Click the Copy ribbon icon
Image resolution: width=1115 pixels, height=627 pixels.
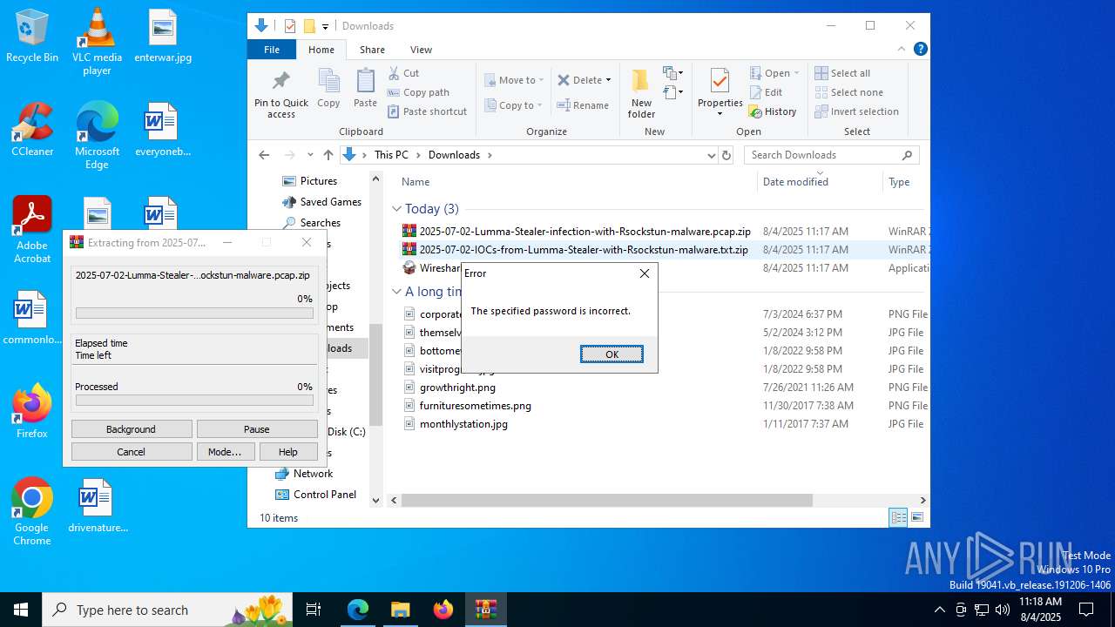pos(328,89)
